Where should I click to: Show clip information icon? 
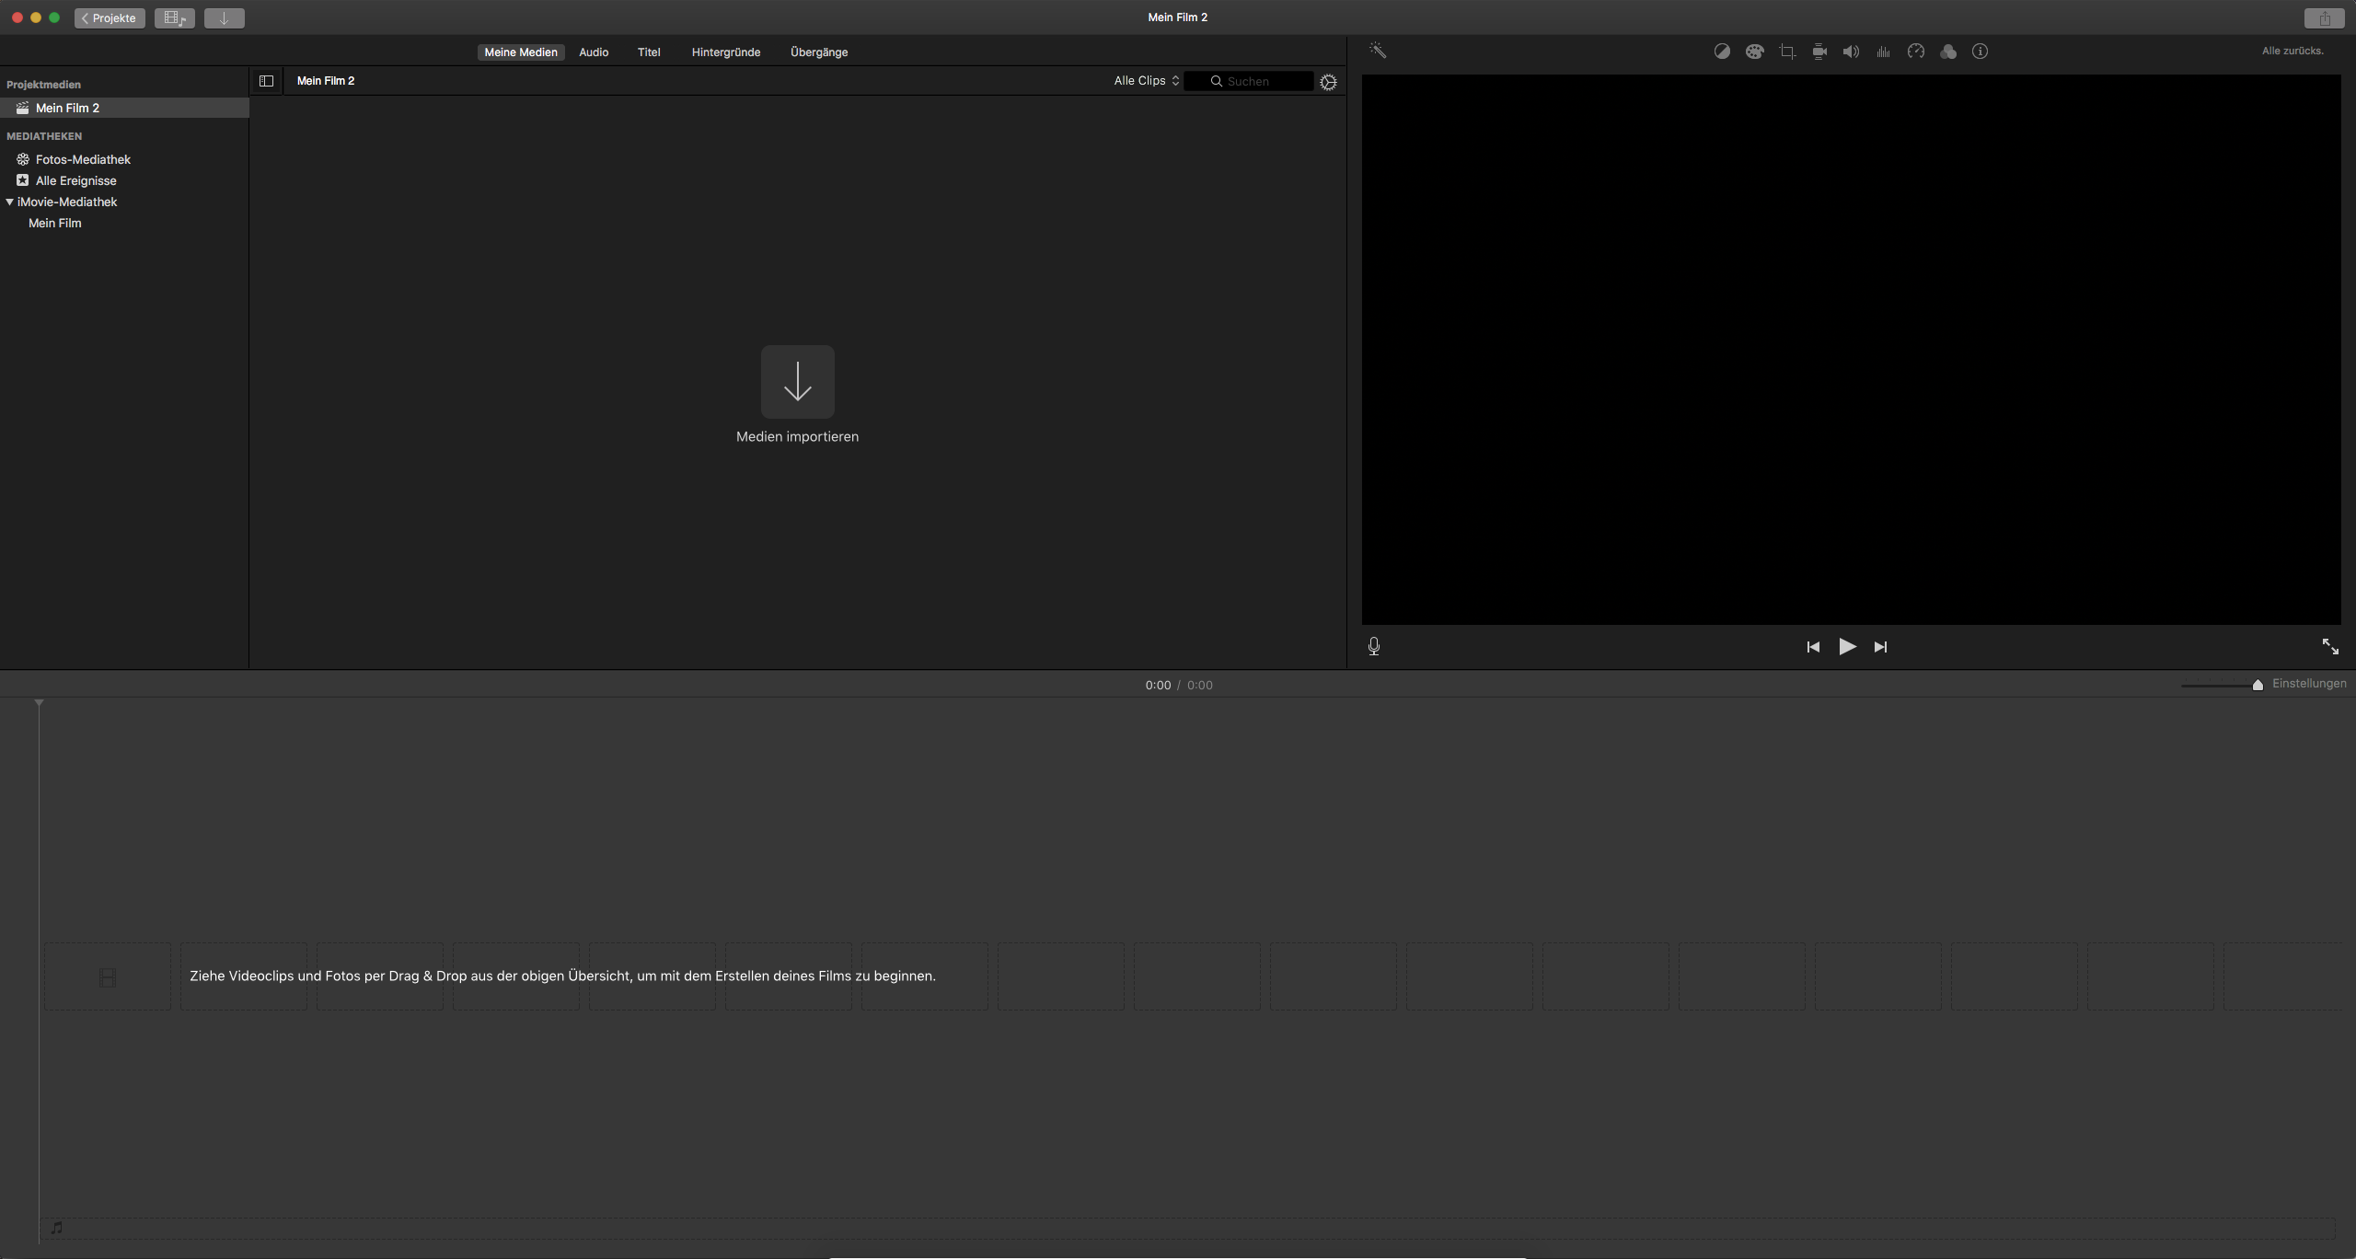tap(1981, 52)
